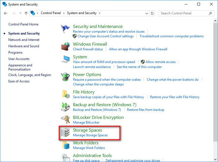Screen dimensions: 218x162
Task: Expand the chevron before Control Panel breadcrumb
Action: [x=37, y=13]
